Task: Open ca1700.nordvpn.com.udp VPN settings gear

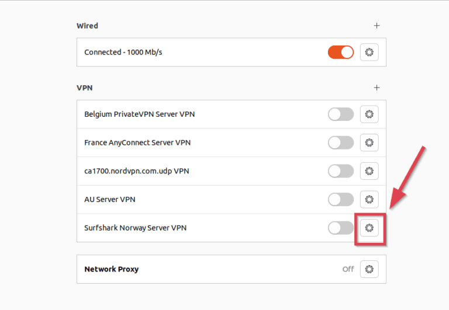Action: point(369,171)
